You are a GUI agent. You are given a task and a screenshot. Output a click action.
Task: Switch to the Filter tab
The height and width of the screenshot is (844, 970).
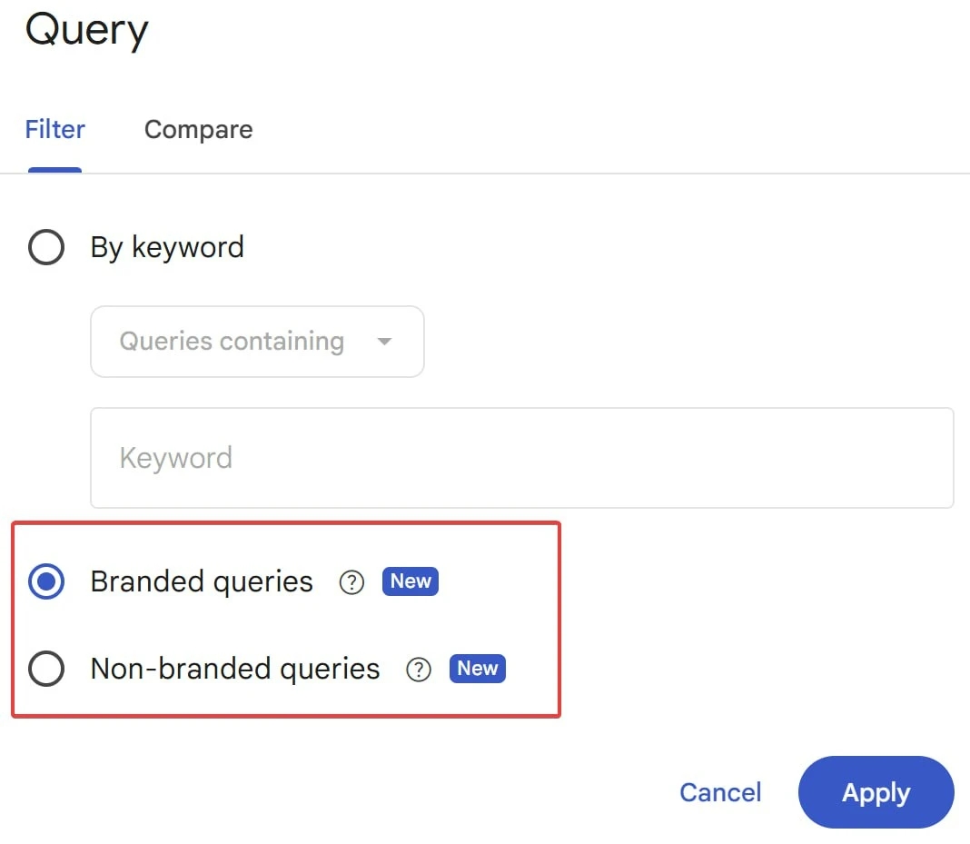pyautogui.click(x=54, y=129)
